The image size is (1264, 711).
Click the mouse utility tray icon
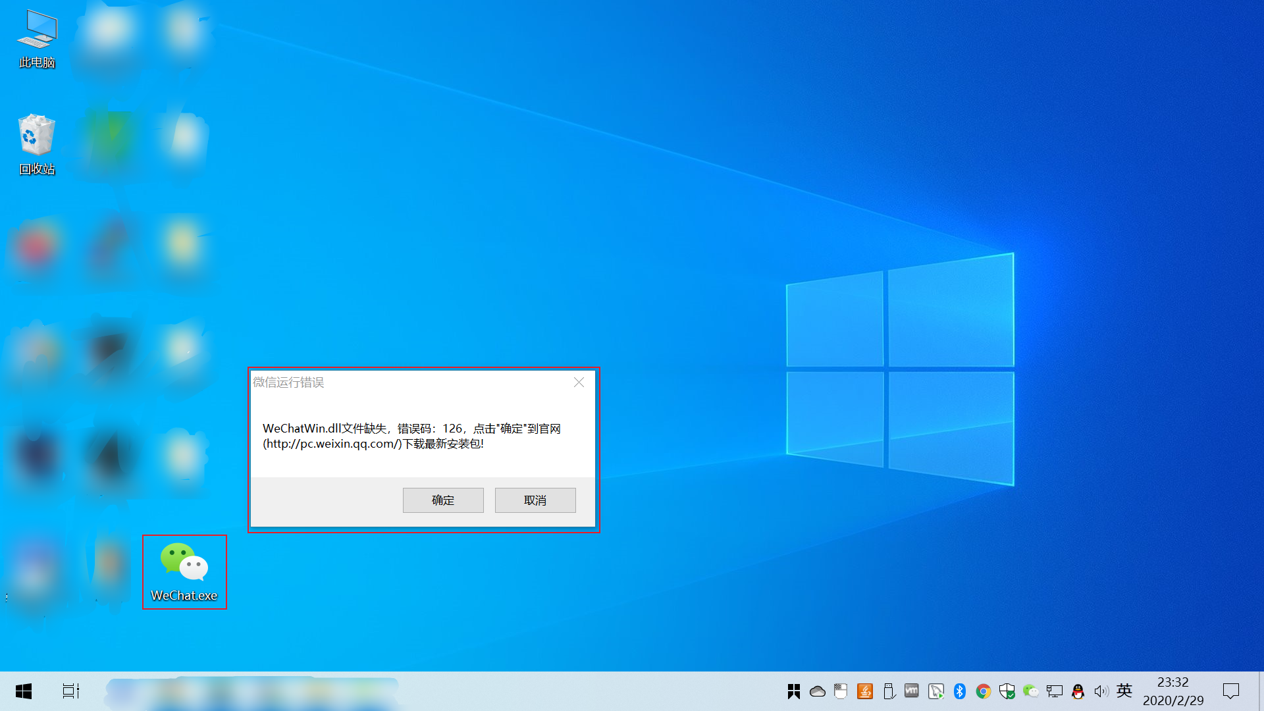pyautogui.click(x=841, y=691)
